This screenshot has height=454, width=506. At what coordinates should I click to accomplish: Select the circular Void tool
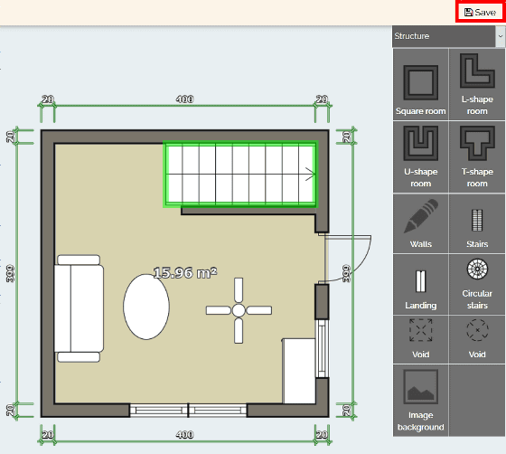[x=477, y=339]
